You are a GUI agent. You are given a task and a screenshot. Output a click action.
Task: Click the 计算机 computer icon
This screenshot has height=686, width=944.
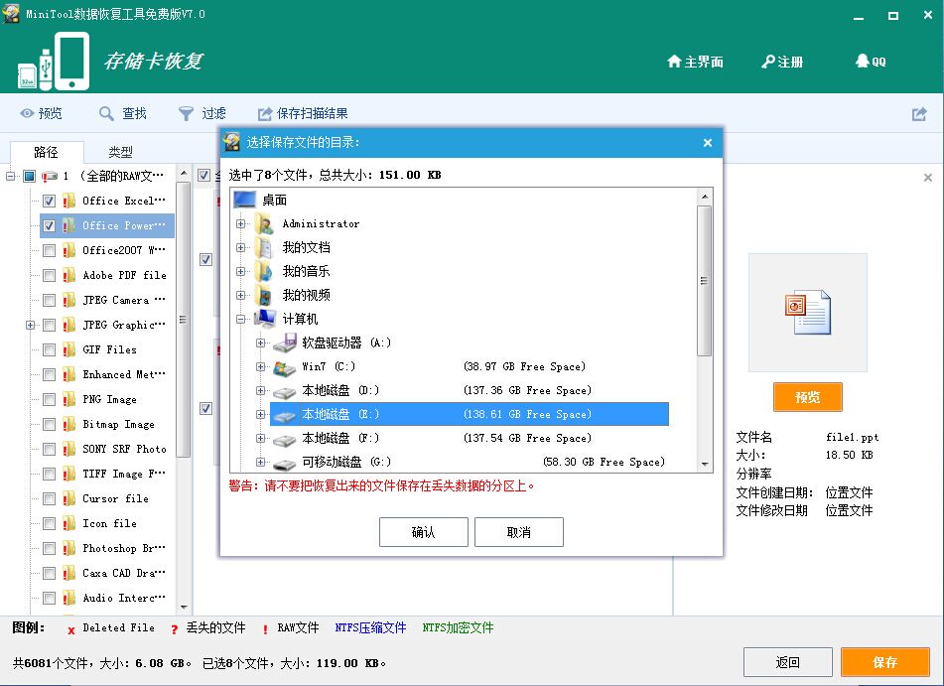[265, 320]
